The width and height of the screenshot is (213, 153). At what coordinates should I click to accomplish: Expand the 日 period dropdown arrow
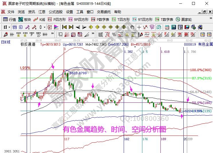[9, 27]
